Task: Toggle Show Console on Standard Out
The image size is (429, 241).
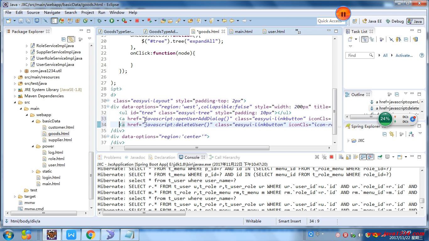Action: point(363,157)
